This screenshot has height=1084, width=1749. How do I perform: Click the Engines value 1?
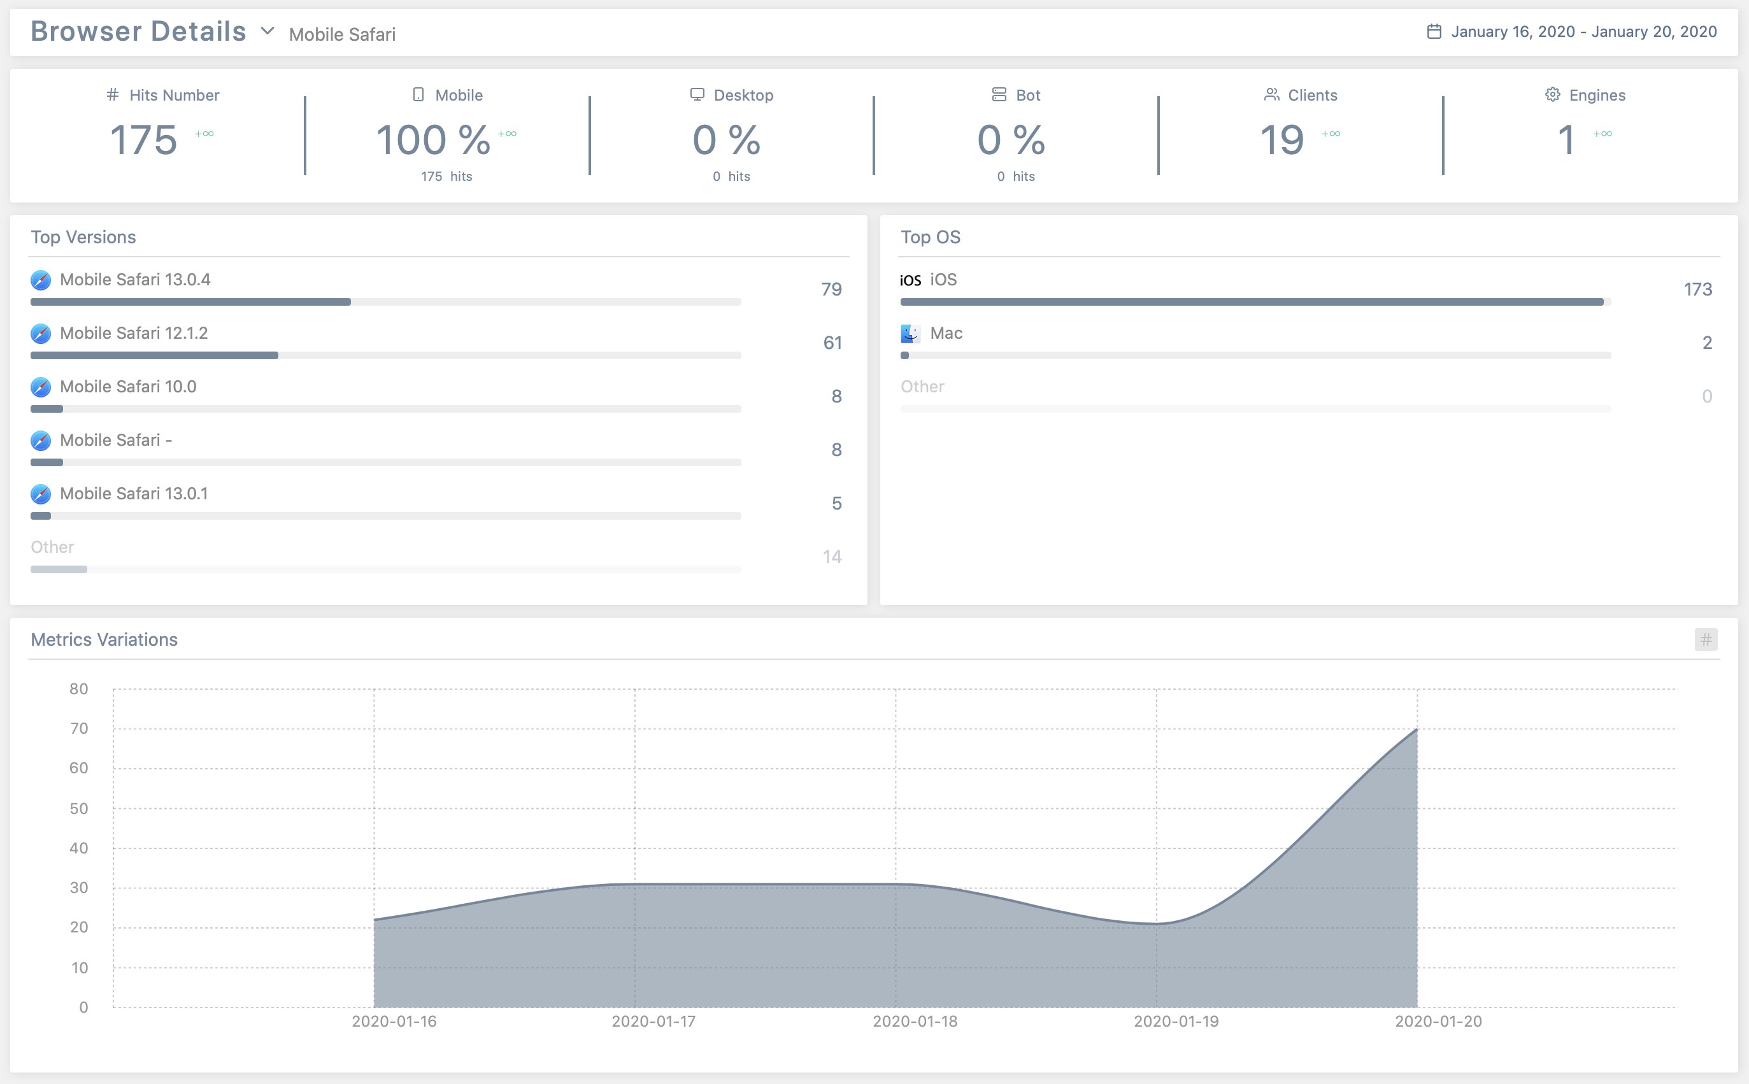1566,140
